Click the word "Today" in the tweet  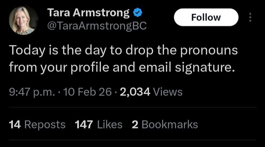(27, 51)
